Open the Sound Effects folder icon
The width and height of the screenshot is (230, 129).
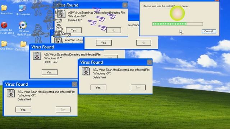[x=4, y=44]
